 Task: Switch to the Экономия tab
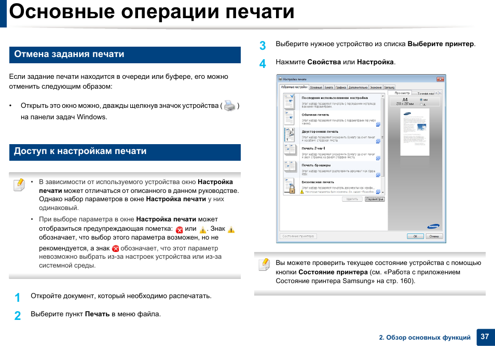376,88
